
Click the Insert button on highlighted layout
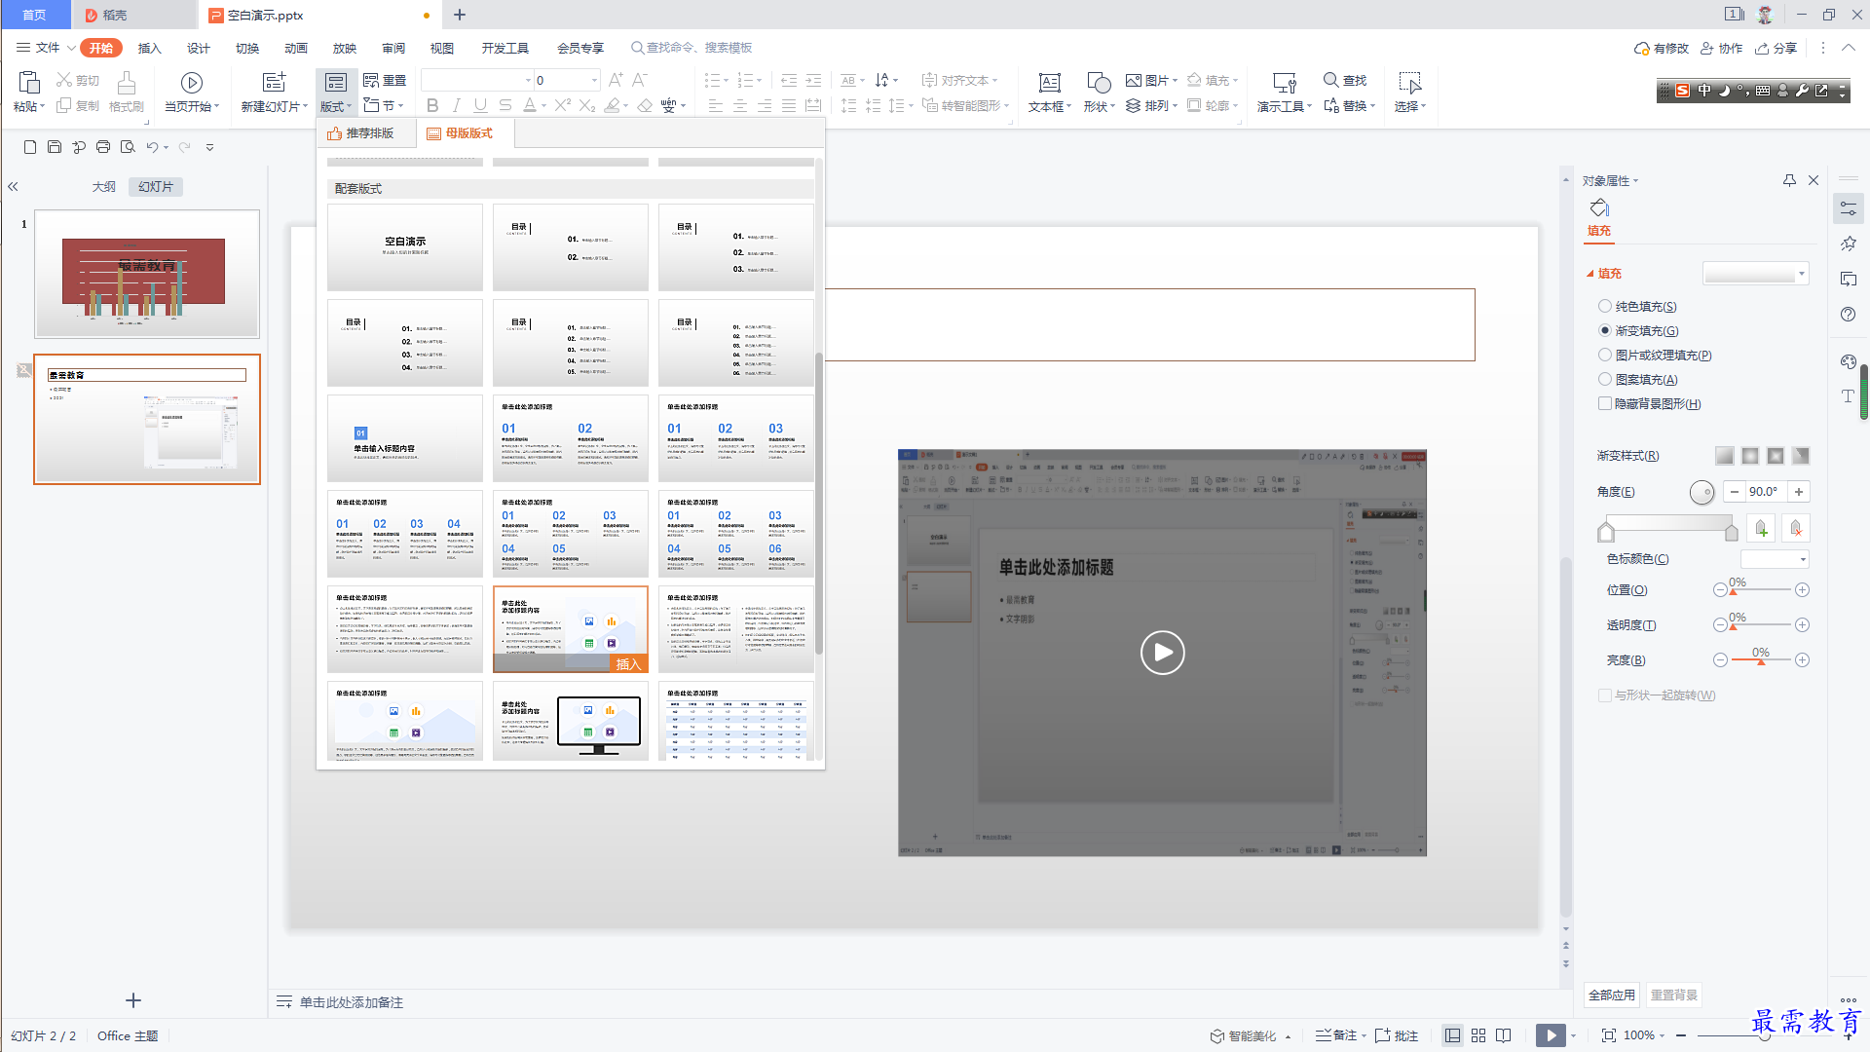pos(628,663)
